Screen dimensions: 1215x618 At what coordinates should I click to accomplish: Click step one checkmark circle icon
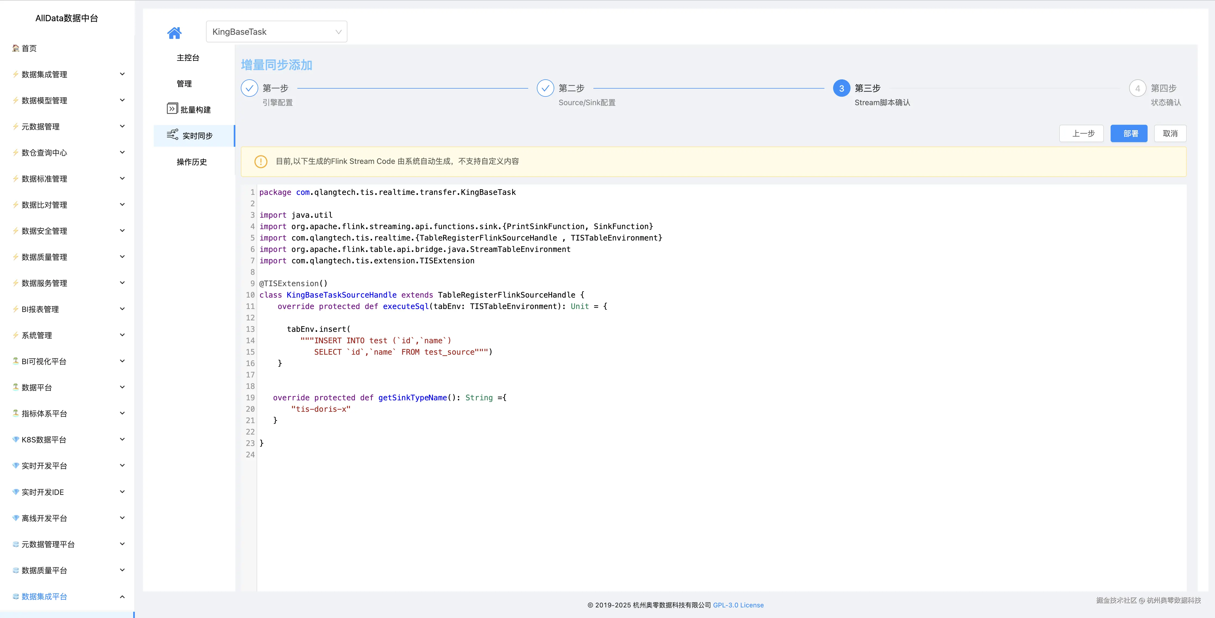coord(250,88)
